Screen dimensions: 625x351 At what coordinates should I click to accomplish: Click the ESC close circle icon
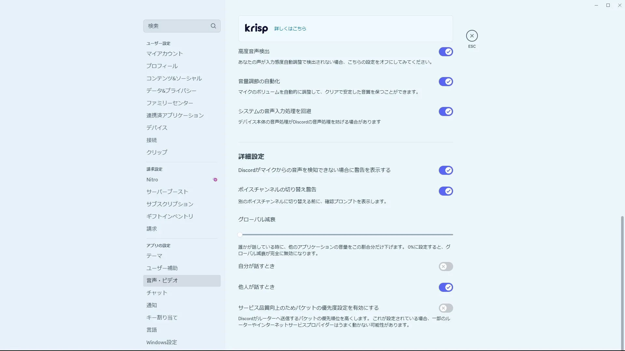click(x=472, y=36)
